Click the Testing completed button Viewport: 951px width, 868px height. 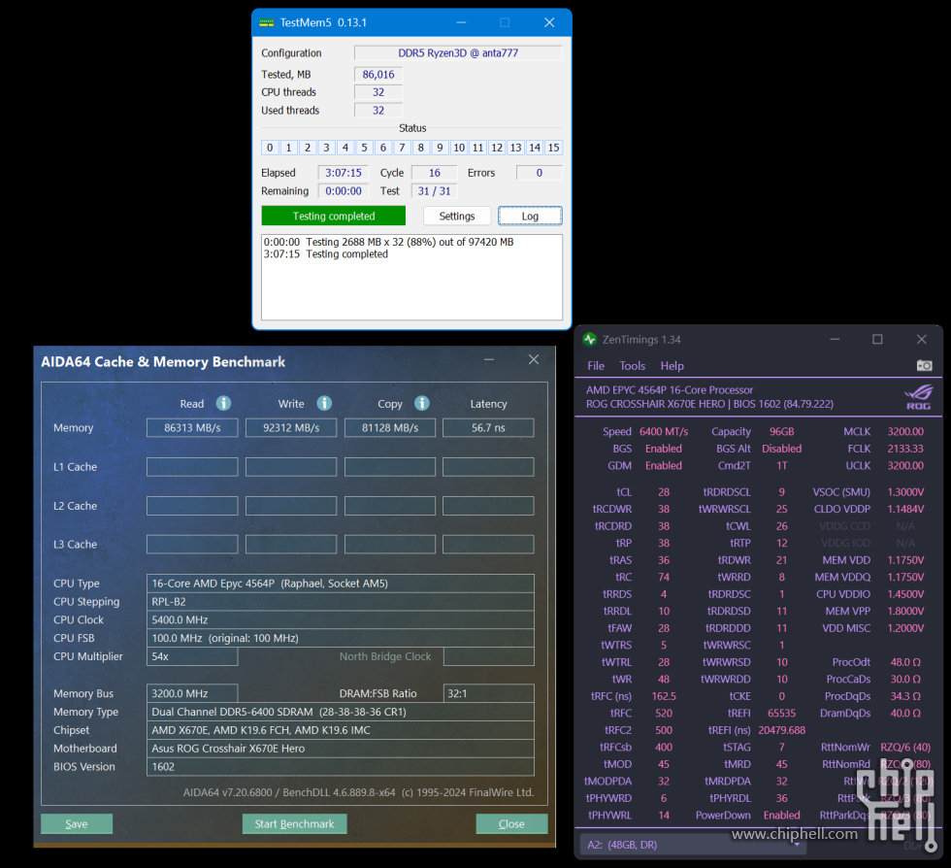coord(334,217)
